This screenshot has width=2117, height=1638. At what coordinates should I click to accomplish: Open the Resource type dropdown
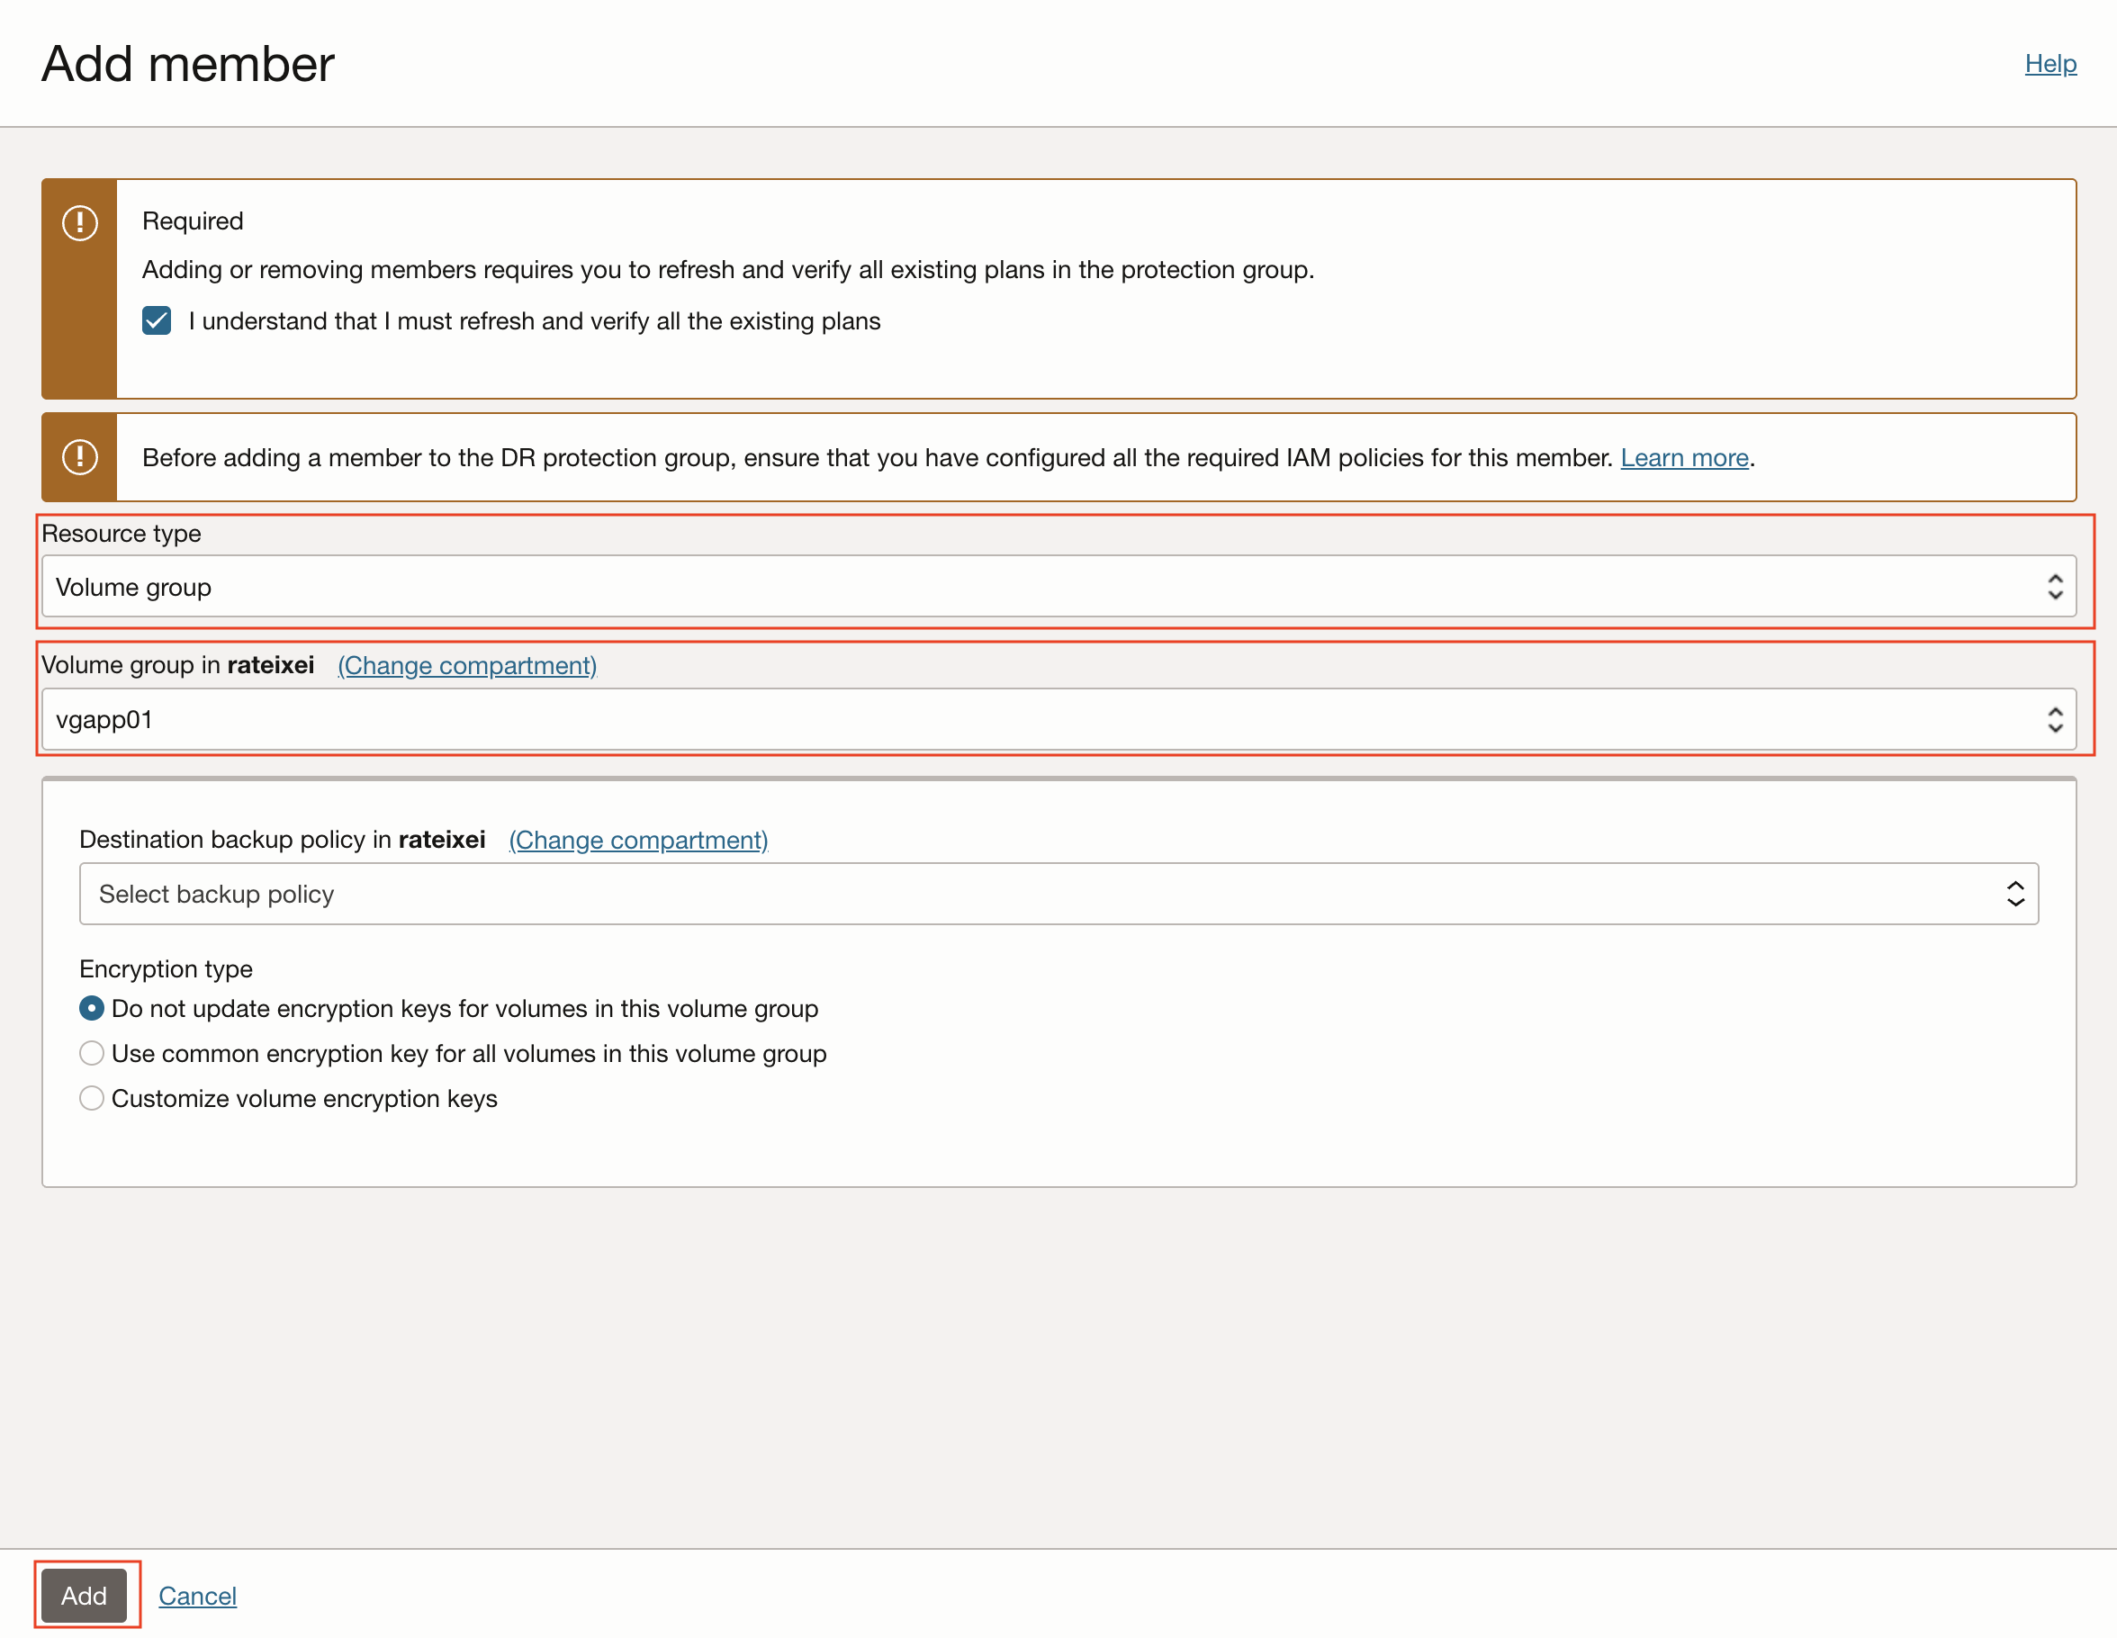click(1057, 587)
